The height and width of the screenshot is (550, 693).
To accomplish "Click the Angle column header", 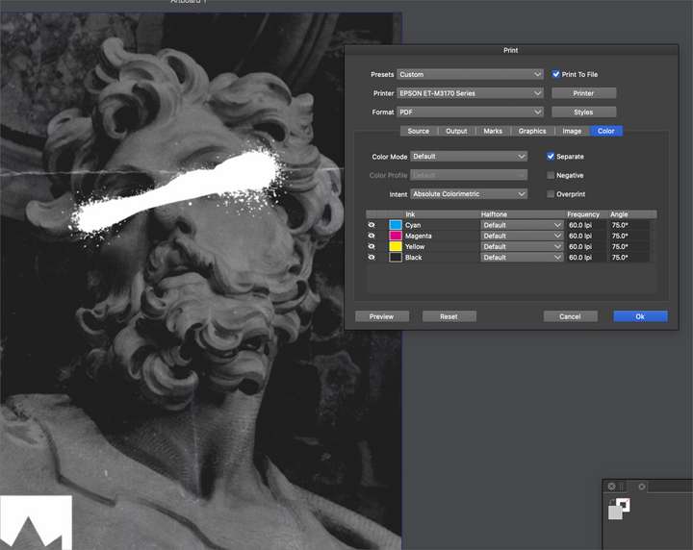I will 619,214.
